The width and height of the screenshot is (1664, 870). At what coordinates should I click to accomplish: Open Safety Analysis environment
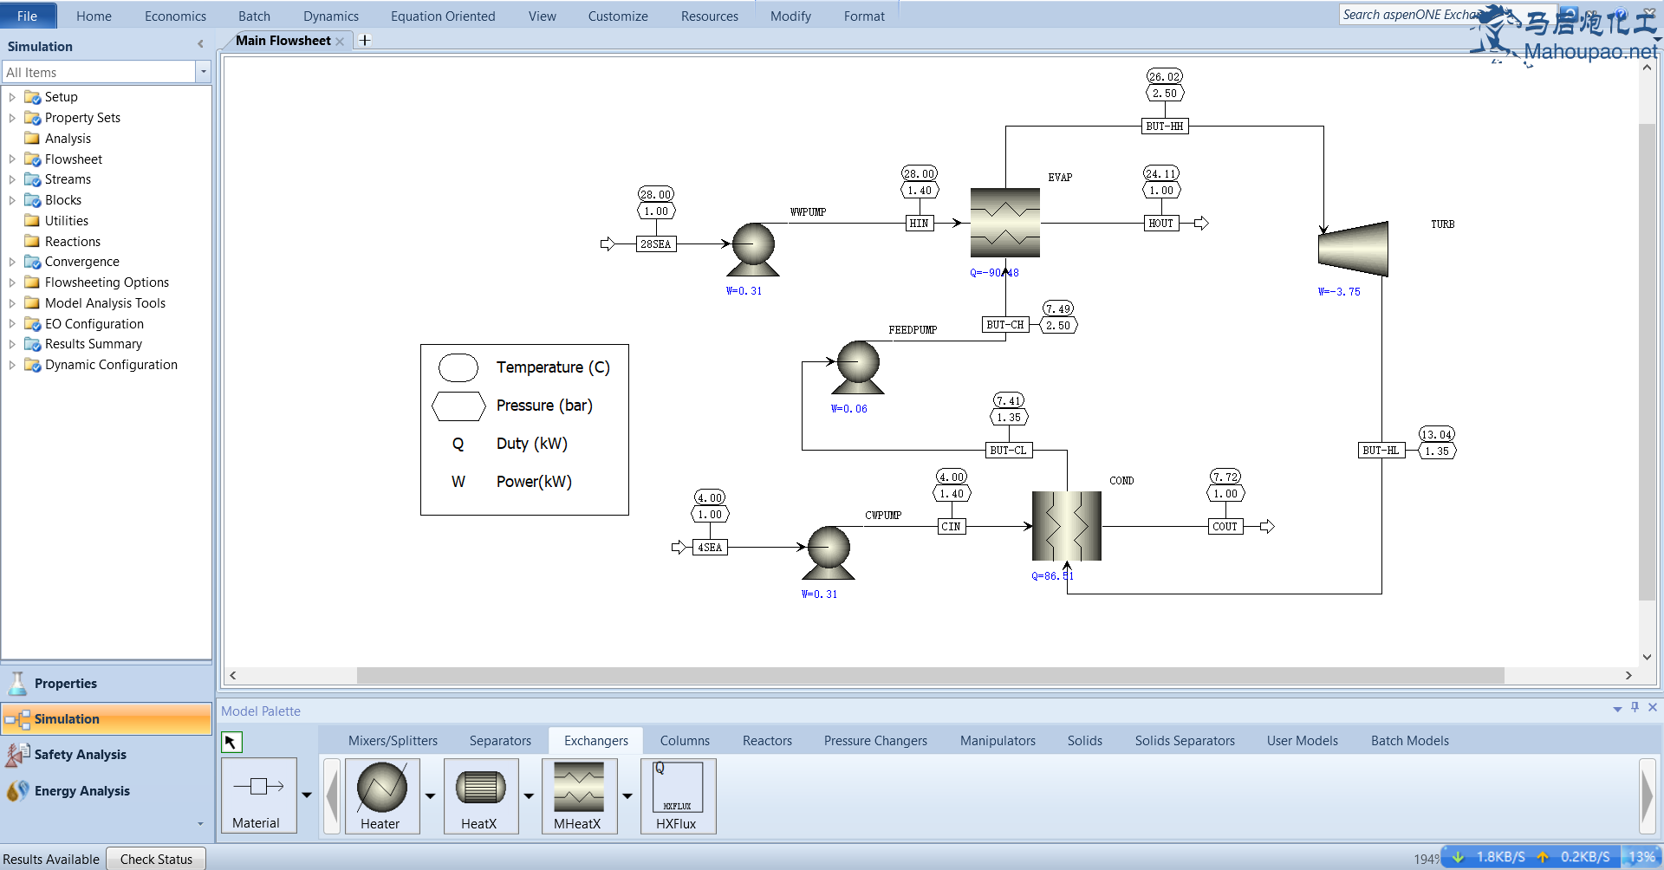[x=107, y=755]
